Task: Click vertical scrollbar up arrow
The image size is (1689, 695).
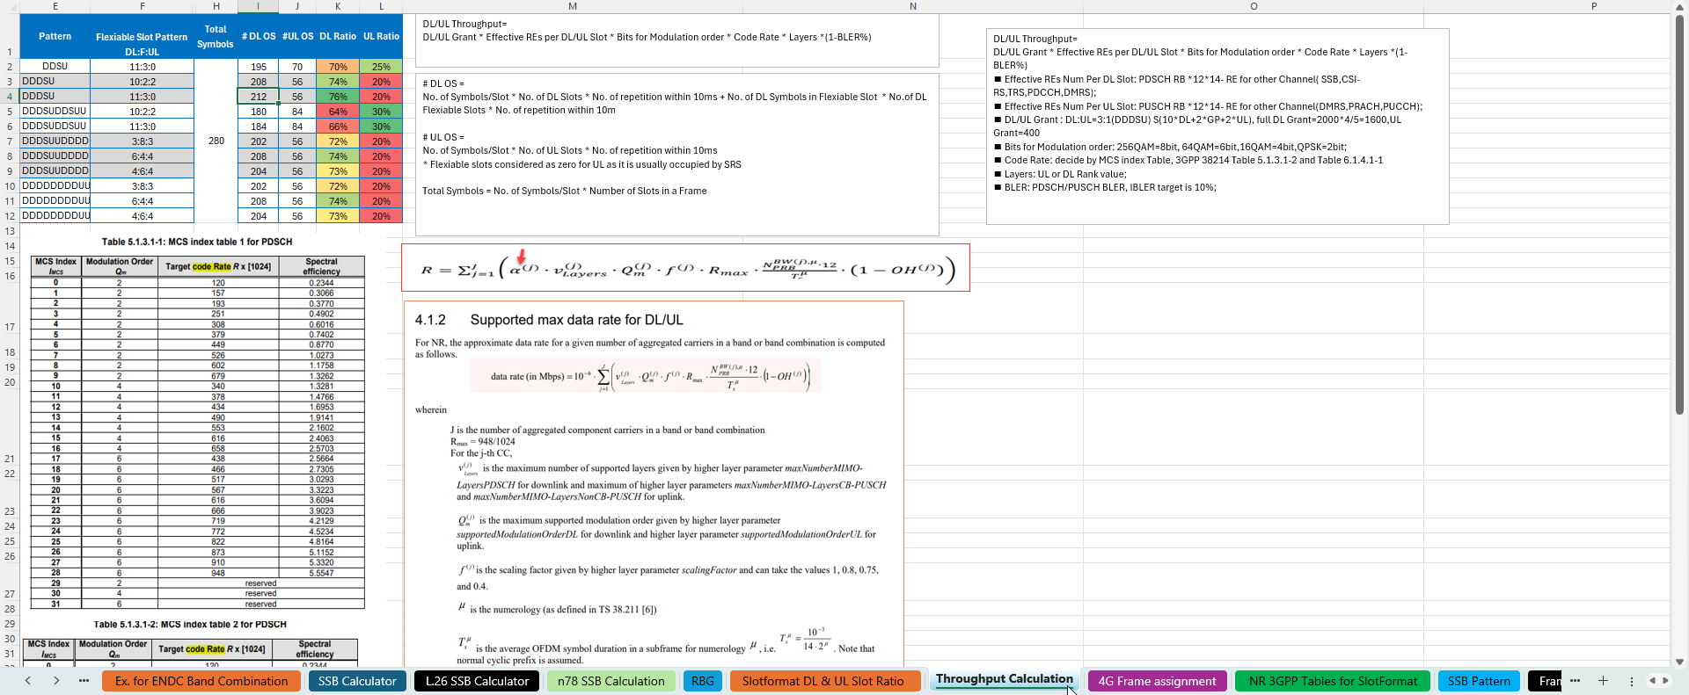Action: [x=1679, y=6]
